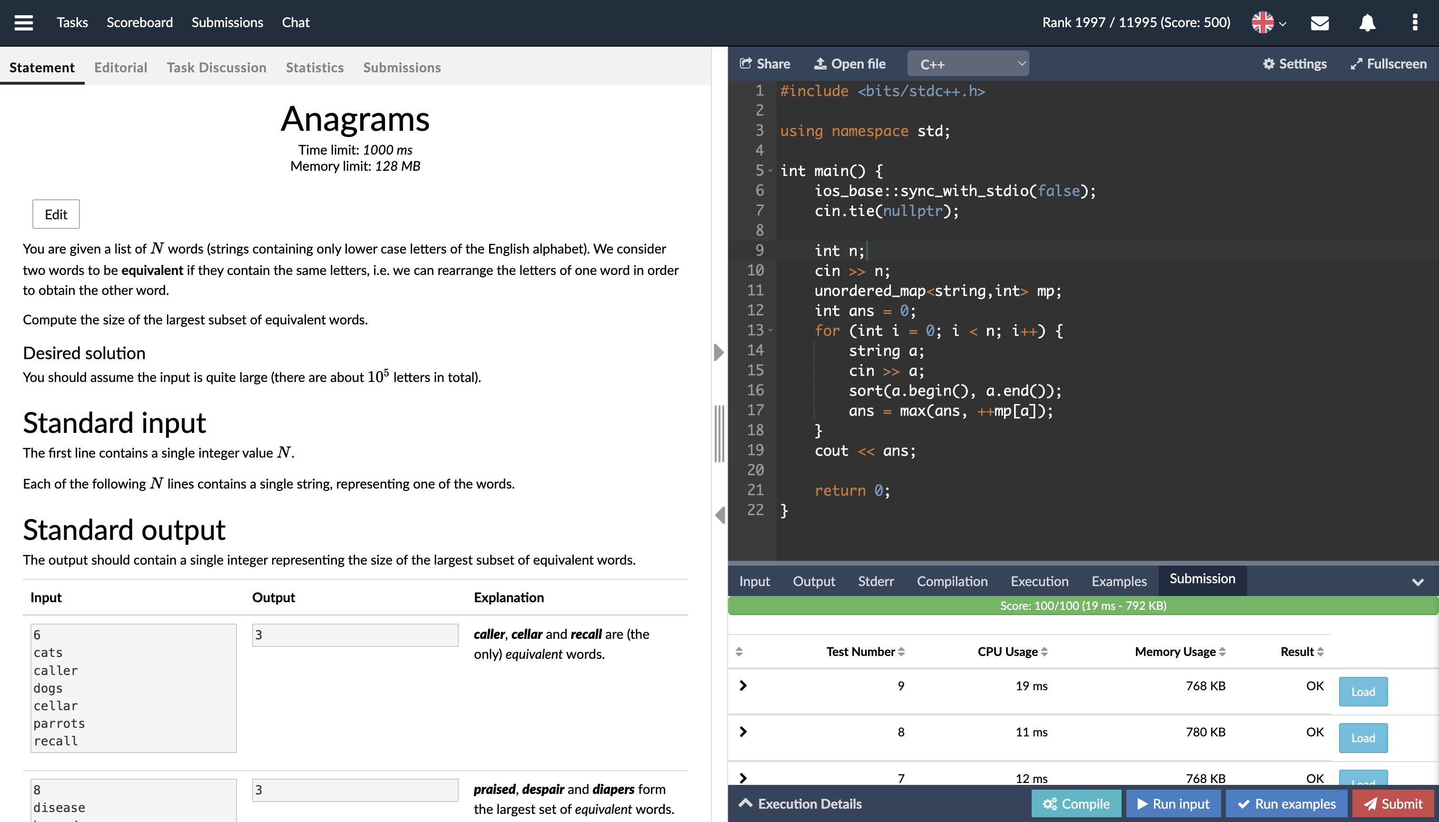Image resolution: width=1439 pixels, height=822 pixels.
Task: Open the Scoreboard page
Action: 139,22
